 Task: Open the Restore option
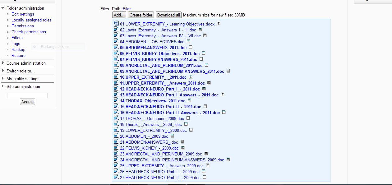[18, 55]
